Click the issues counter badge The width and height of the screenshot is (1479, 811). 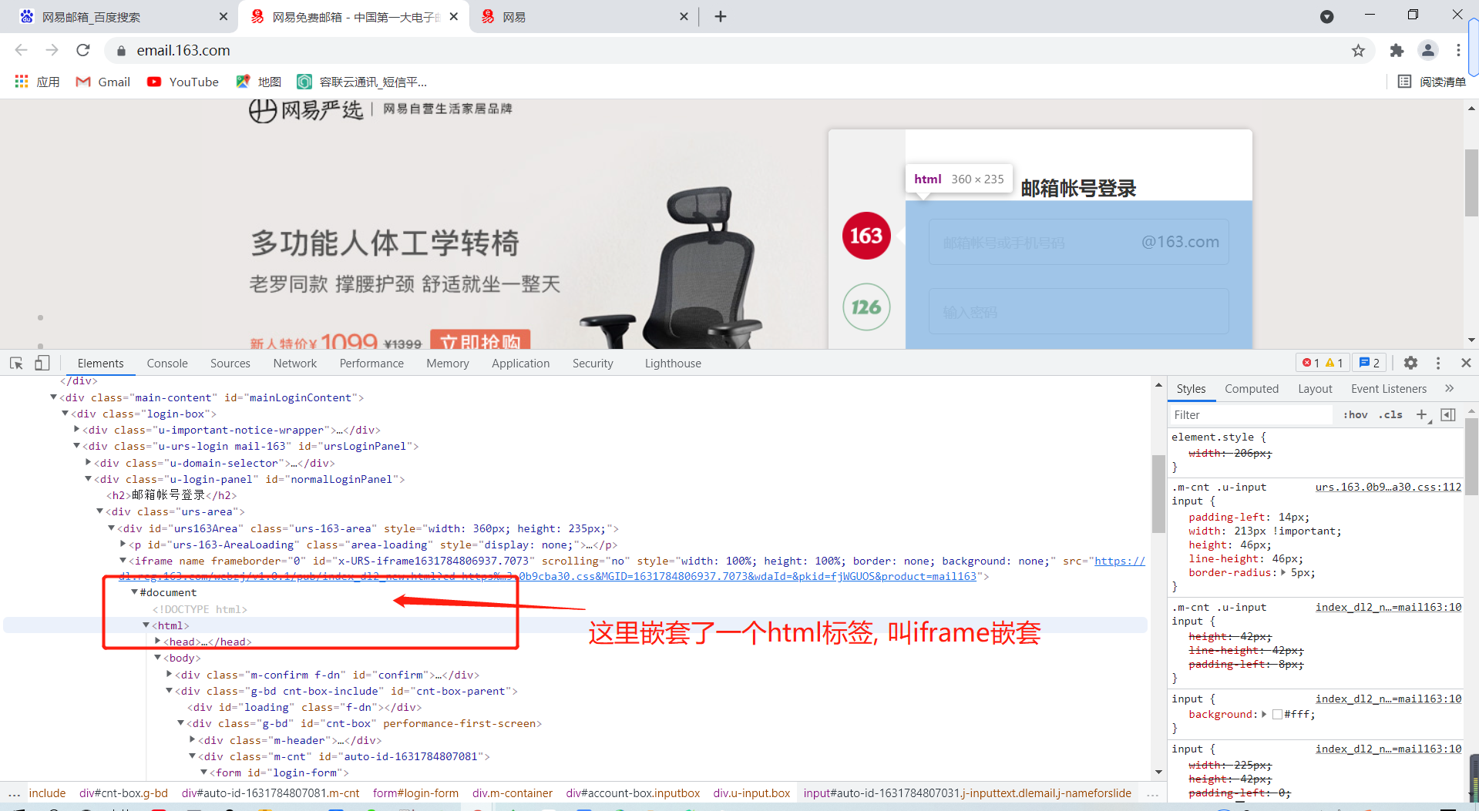click(1369, 363)
